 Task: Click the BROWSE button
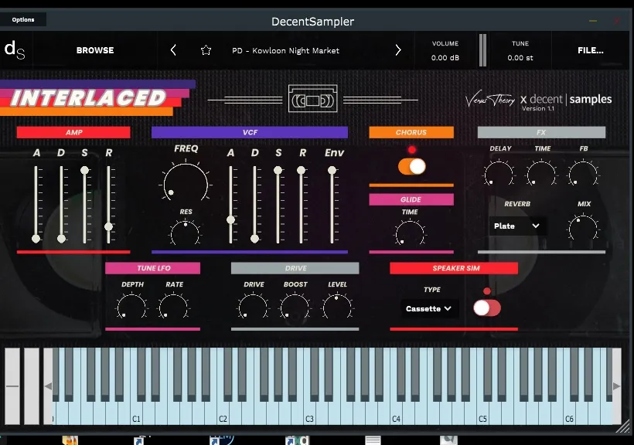95,50
